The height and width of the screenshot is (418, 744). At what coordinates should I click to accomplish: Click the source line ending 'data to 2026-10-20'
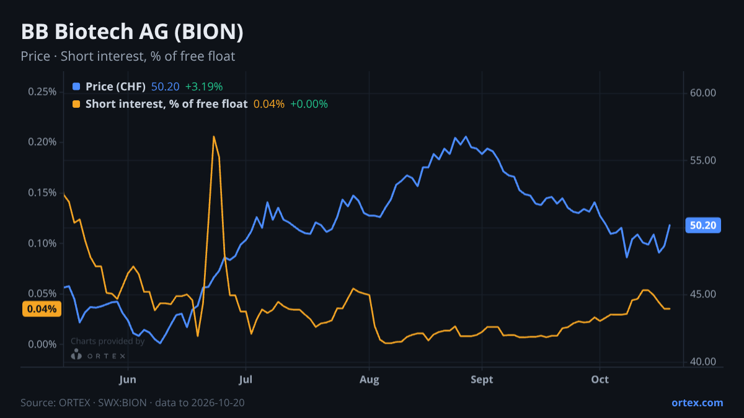133,403
